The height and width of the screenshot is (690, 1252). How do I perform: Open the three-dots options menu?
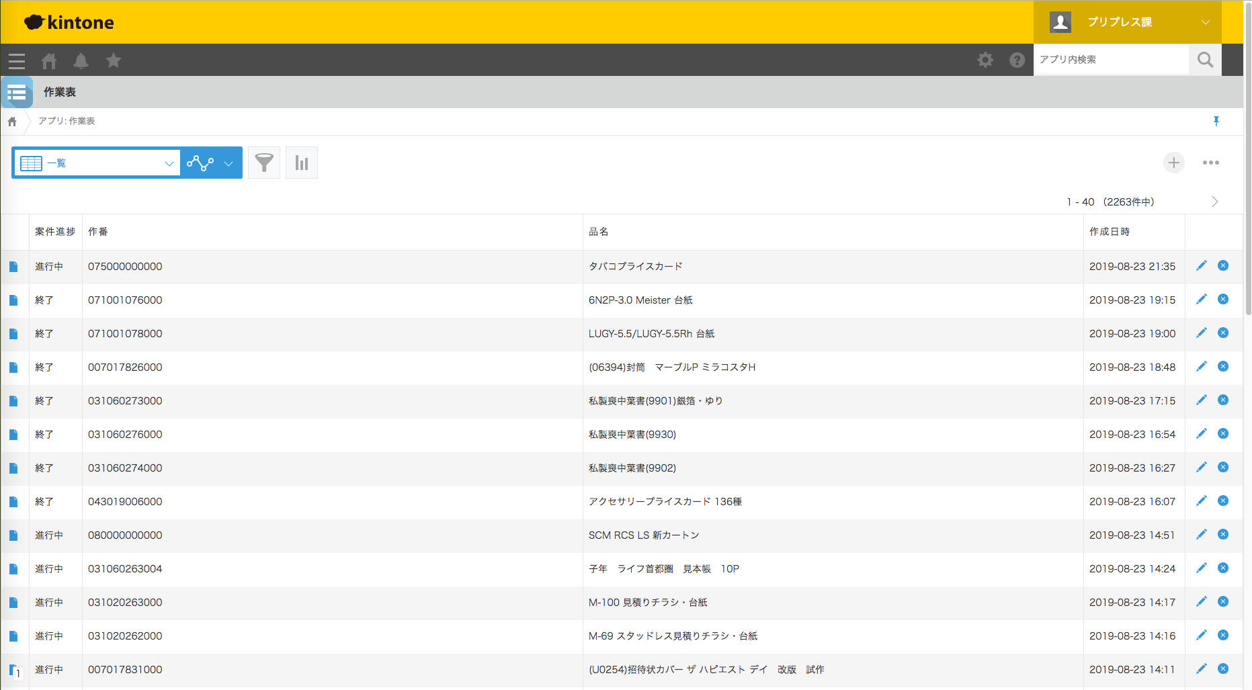(x=1211, y=163)
